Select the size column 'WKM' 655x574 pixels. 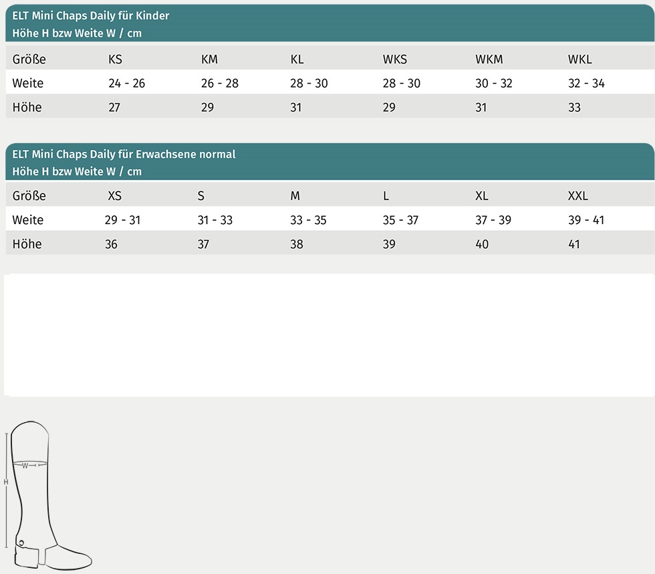click(x=489, y=59)
